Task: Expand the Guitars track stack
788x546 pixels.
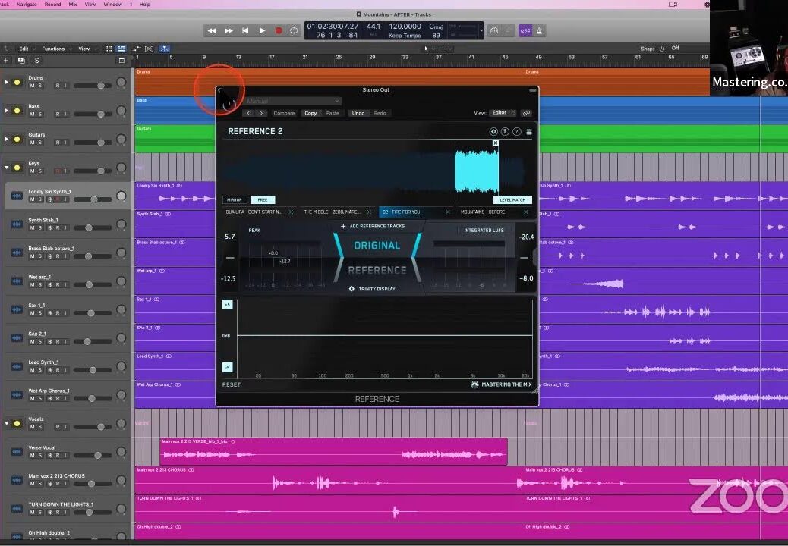Action: pos(7,139)
